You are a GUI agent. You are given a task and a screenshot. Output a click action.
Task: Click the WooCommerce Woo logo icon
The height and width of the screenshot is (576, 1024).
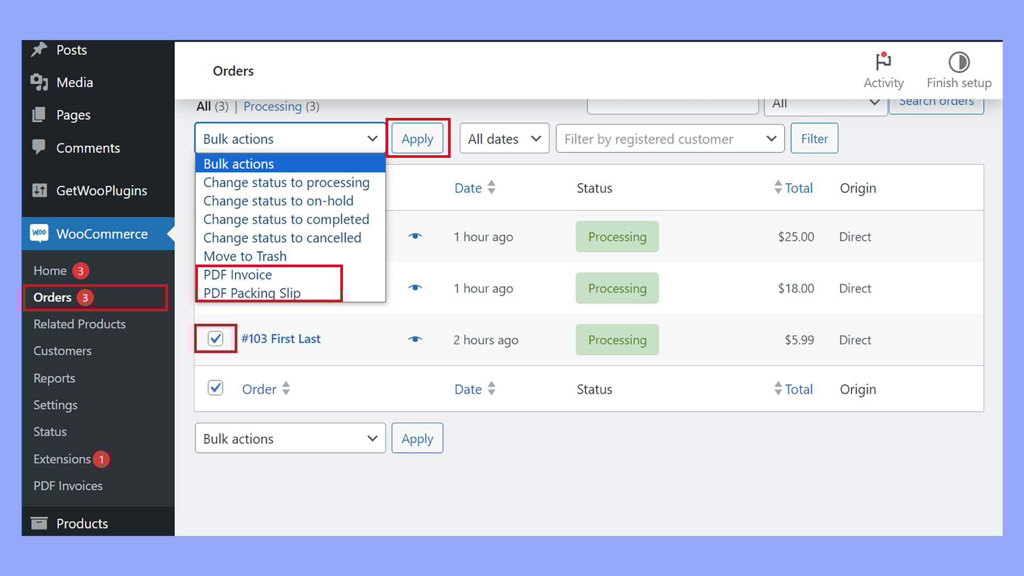(x=39, y=233)
